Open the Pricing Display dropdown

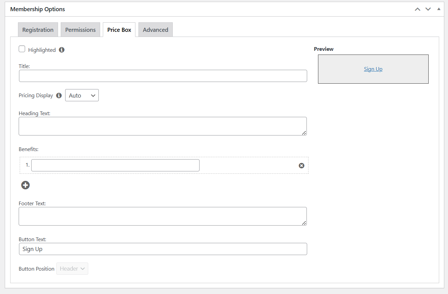[x=82, y=96]
